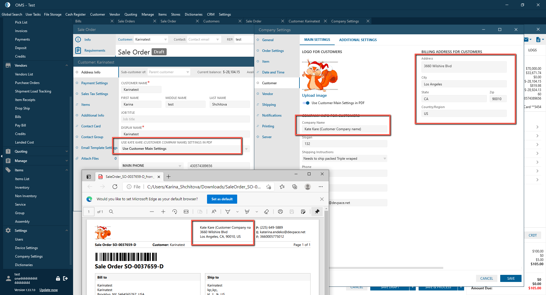Pin the PDF toolbar

(x=317, y=212)
